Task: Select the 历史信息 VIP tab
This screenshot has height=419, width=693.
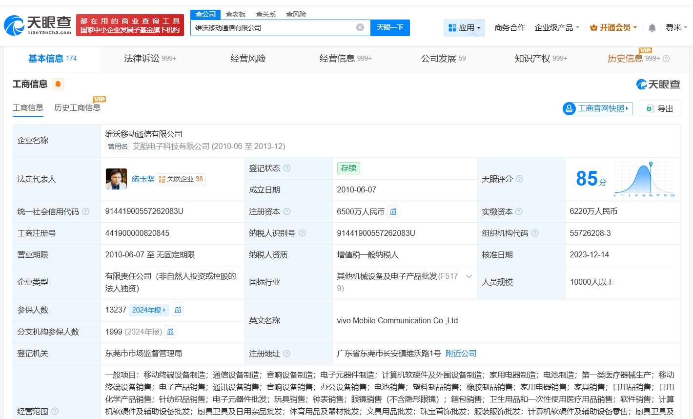Action: pos(633,59)
